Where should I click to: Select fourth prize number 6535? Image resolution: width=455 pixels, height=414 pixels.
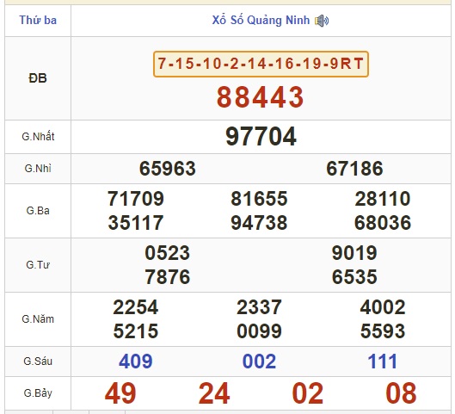354,276
